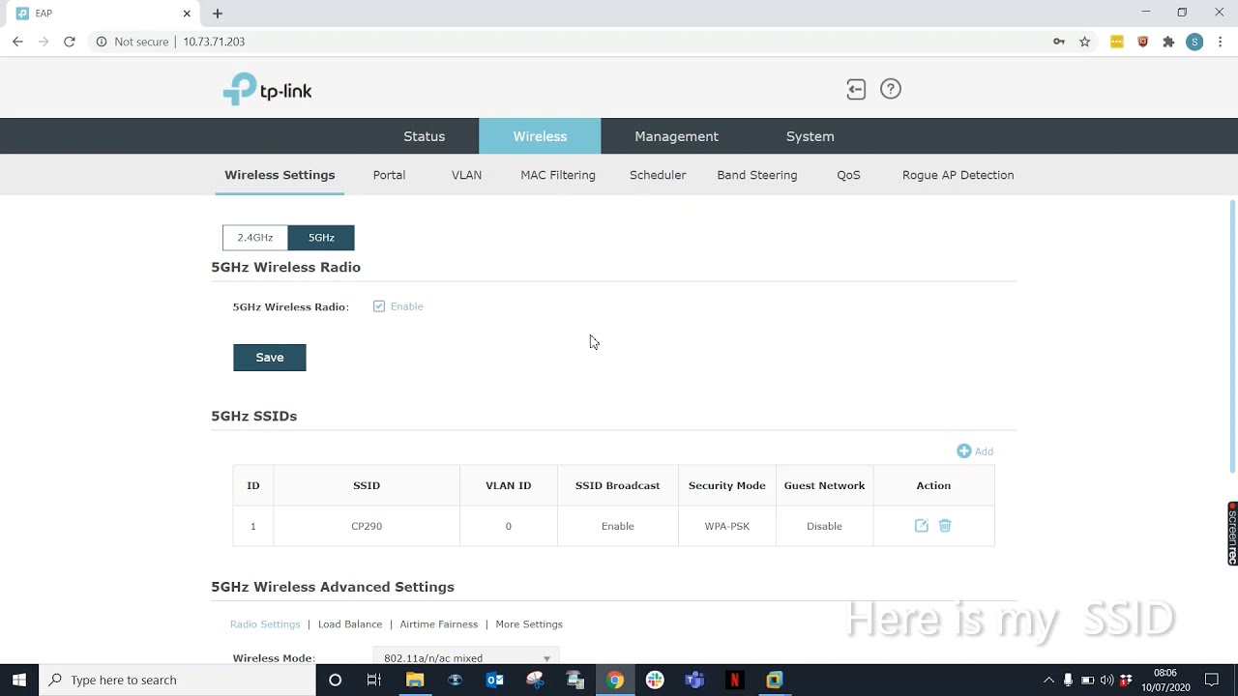Image resolution: width=1238 pixels, height=696 pixels.
Task: Click the volume speaker icon in the tray
Action: [1106, 680]
